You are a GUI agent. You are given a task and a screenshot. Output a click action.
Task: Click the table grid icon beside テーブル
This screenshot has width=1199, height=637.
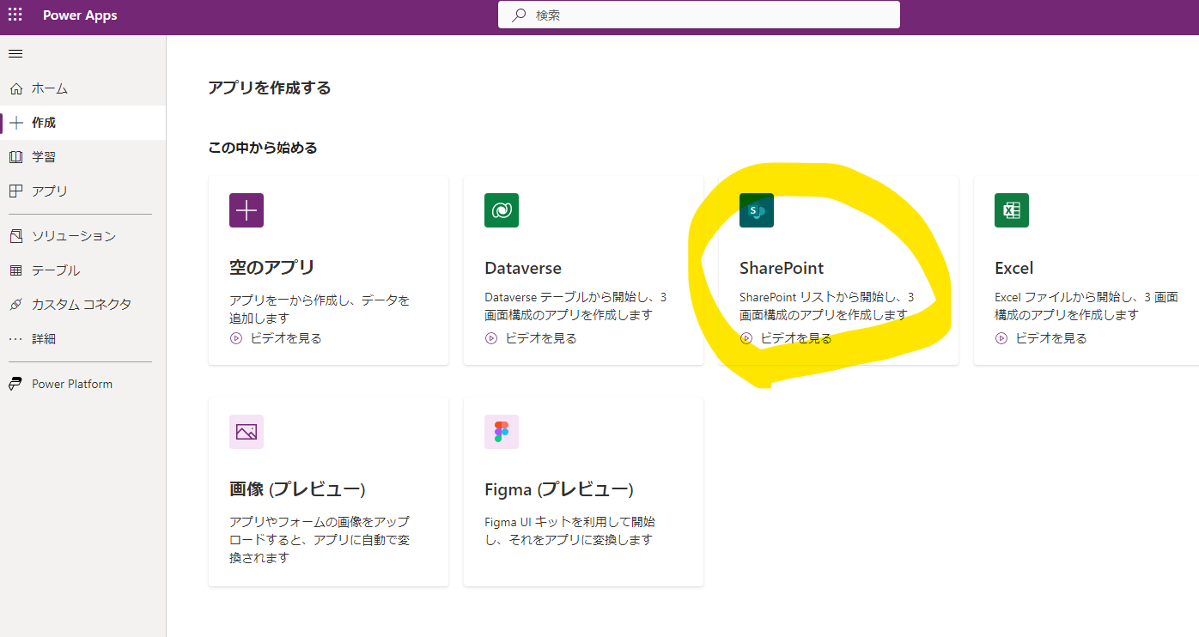pyautogui.click(x=15, y=270)
